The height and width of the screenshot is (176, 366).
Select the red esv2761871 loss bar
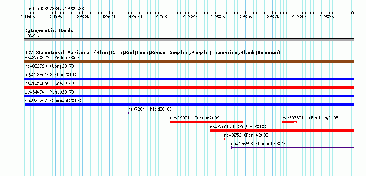(282, 130)
